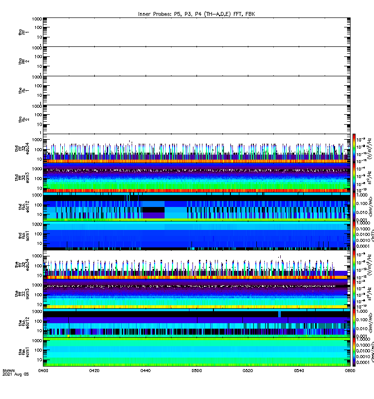Click the 'tha fb 1' panel label
Screen dimensions: 374x399
click(x=23, y=90)
